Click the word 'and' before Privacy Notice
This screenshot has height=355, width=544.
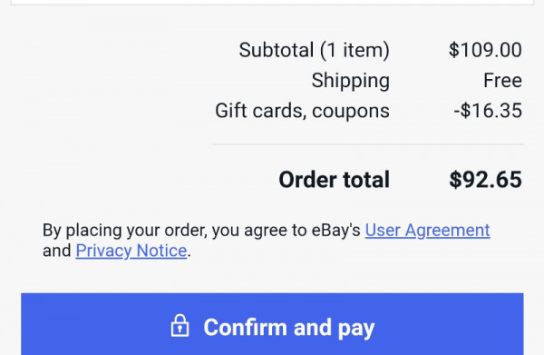click(x=56, y=251)
